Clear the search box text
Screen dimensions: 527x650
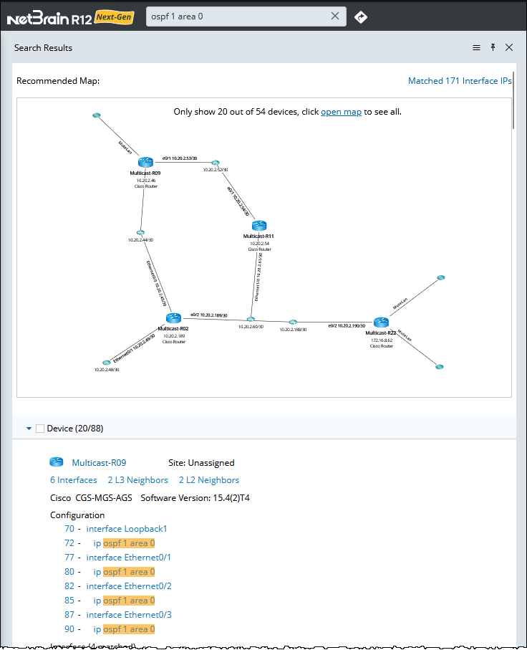[335, 16]
